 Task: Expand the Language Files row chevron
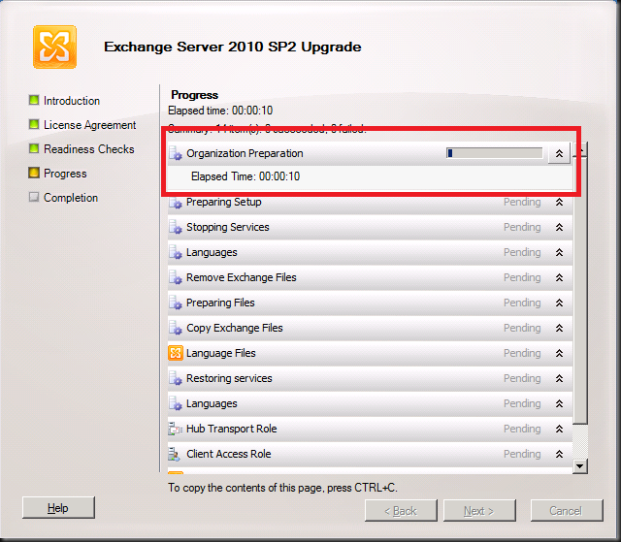click(x=559, y=353)
